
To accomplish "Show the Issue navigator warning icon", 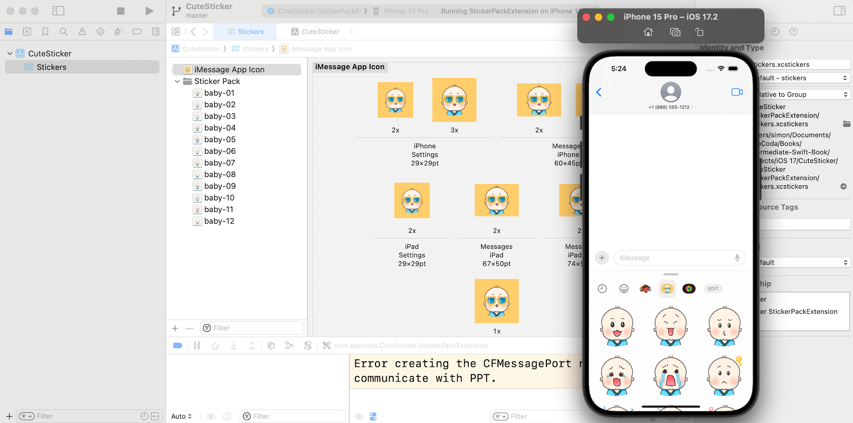I will [82, 32].
